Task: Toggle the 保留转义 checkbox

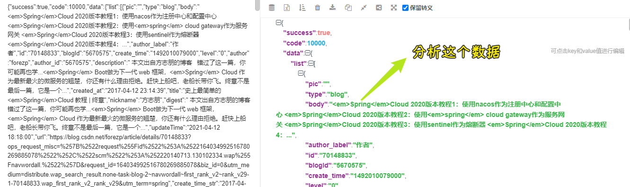Action: [x=405, y=8]
